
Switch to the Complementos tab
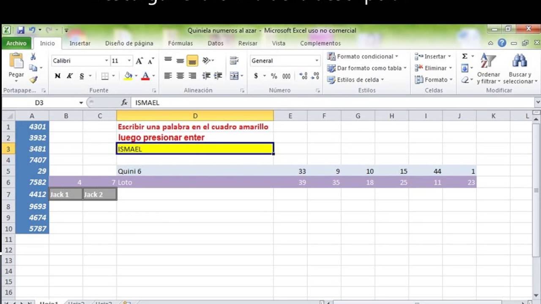pos(320,43)
